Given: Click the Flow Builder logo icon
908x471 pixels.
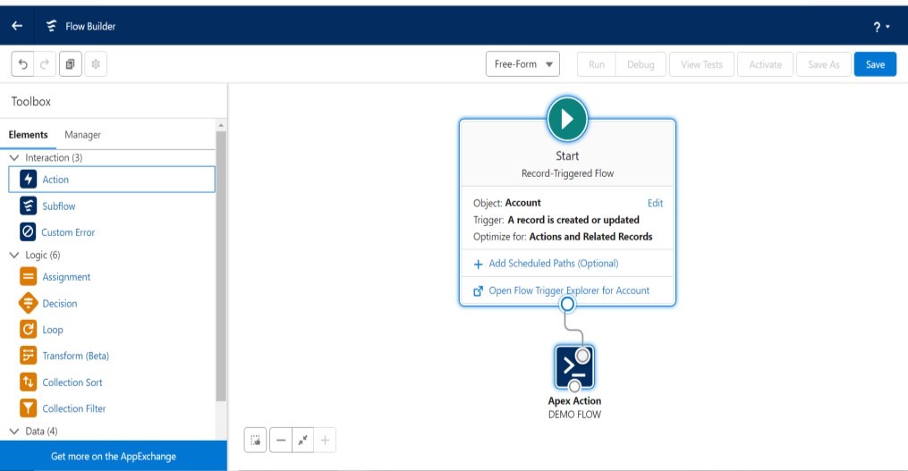Looking at the screenshot, I should point(52,26).
